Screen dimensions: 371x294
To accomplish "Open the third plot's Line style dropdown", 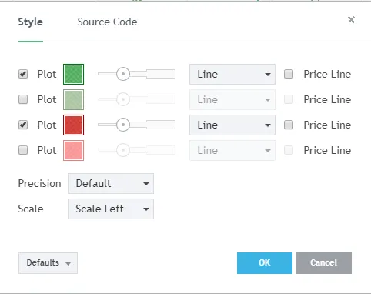I will pos(232,125).
